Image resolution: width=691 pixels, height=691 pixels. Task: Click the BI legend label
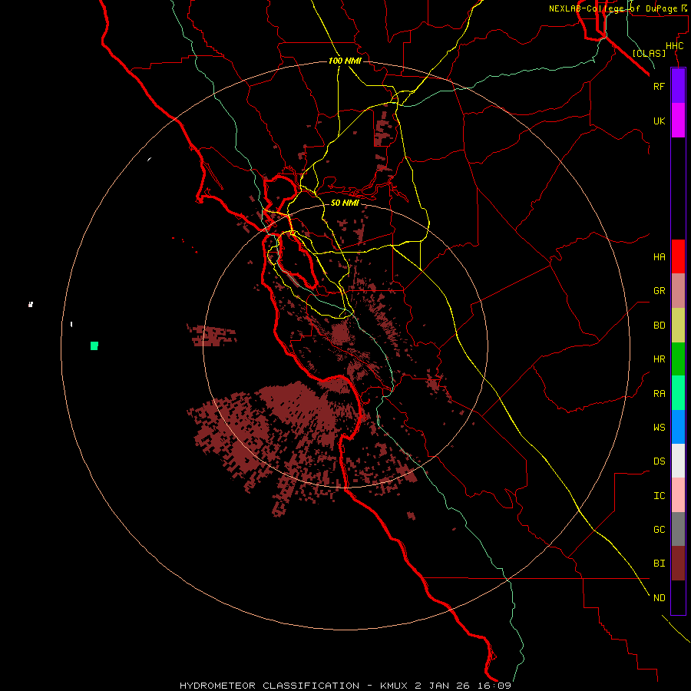click(659, 564)
